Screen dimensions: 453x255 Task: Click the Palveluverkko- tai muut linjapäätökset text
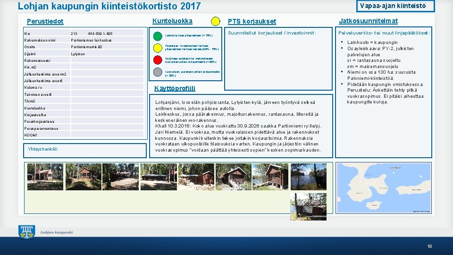pos(384,33)
